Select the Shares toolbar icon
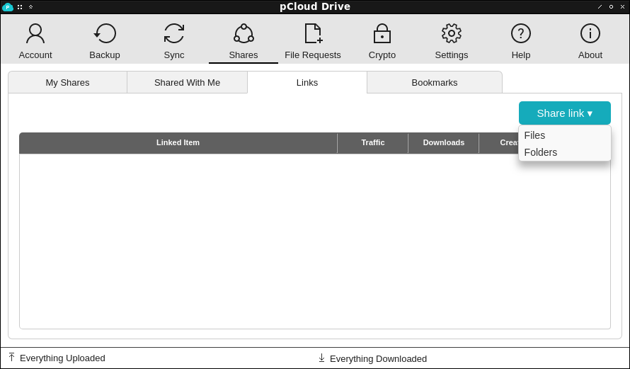Image resolution: width=630 pixels, height=369 pixels. pyautogui.click(x=244, y=41)
